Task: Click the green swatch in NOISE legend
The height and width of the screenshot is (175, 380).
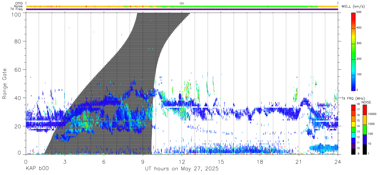Action: 365,129
